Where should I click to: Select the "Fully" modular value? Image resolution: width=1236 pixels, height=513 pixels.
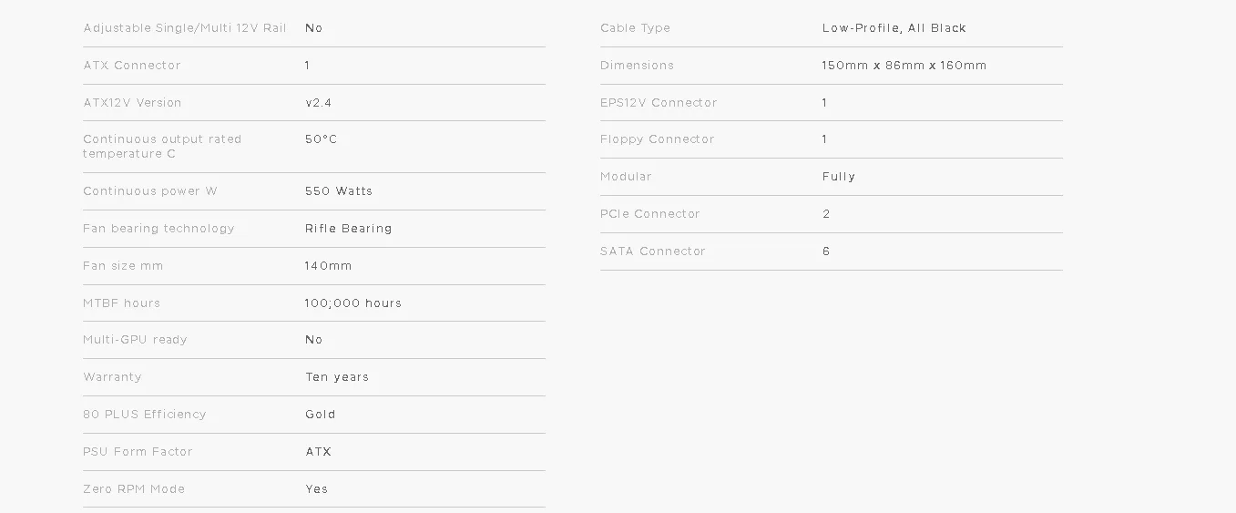(x=839, y=177)
